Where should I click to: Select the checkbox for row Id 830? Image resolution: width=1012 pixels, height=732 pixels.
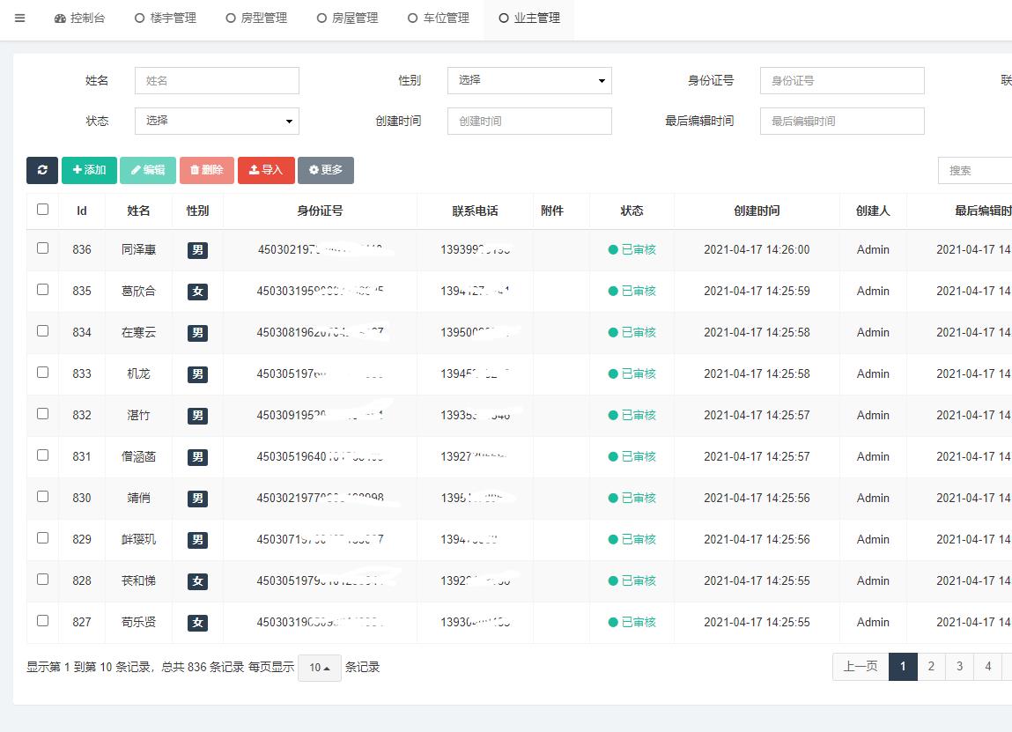43,497
